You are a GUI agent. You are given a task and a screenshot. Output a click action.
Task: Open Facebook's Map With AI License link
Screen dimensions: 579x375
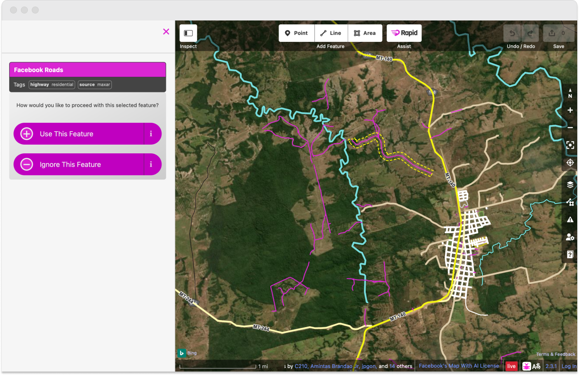click(x=459, y=366)
